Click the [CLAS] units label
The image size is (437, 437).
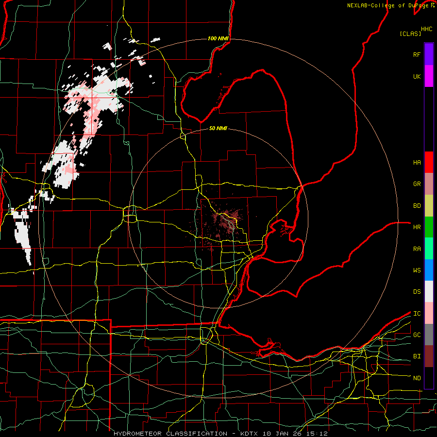click(410, 34)
